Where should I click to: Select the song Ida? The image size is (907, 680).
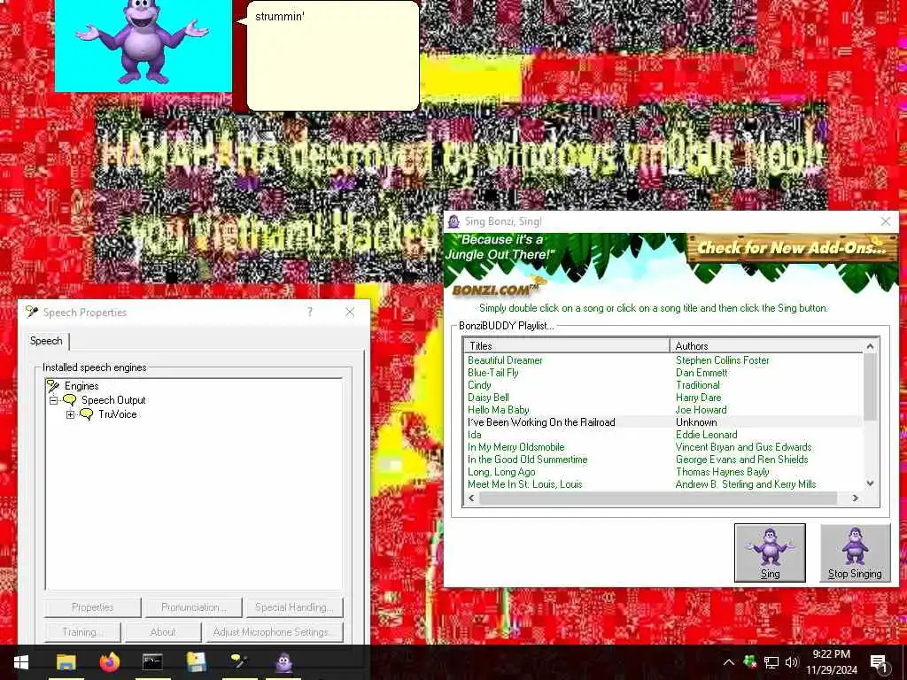pyautogui.click(x=475, y=435)
